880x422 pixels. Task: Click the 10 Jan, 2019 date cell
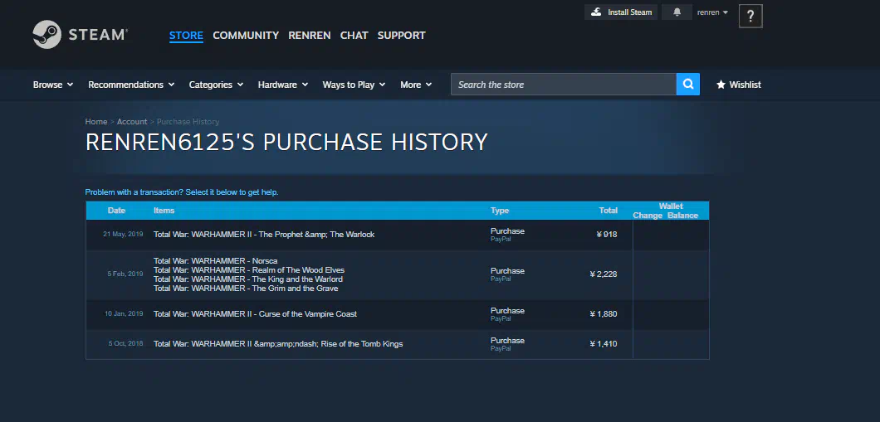124,314
